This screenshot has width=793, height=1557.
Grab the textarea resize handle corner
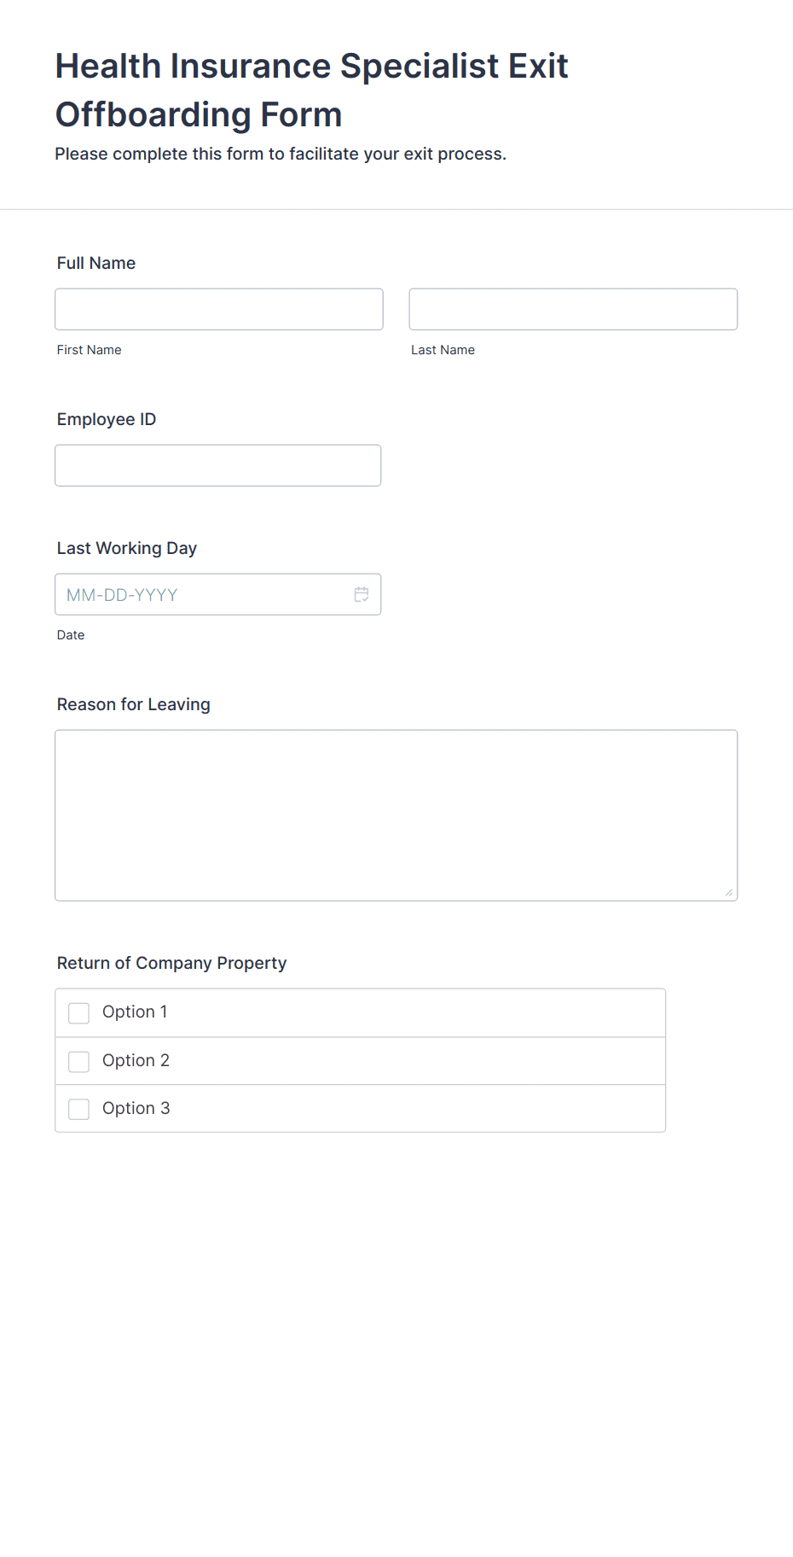pos(729,892)
